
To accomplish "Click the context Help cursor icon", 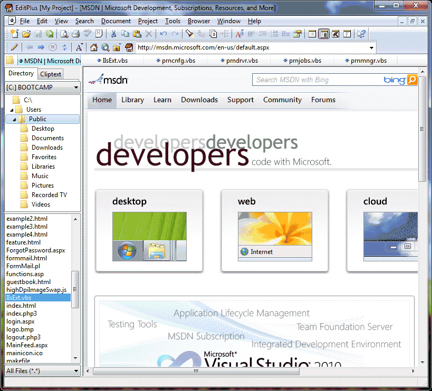I will tap(361, 34).
